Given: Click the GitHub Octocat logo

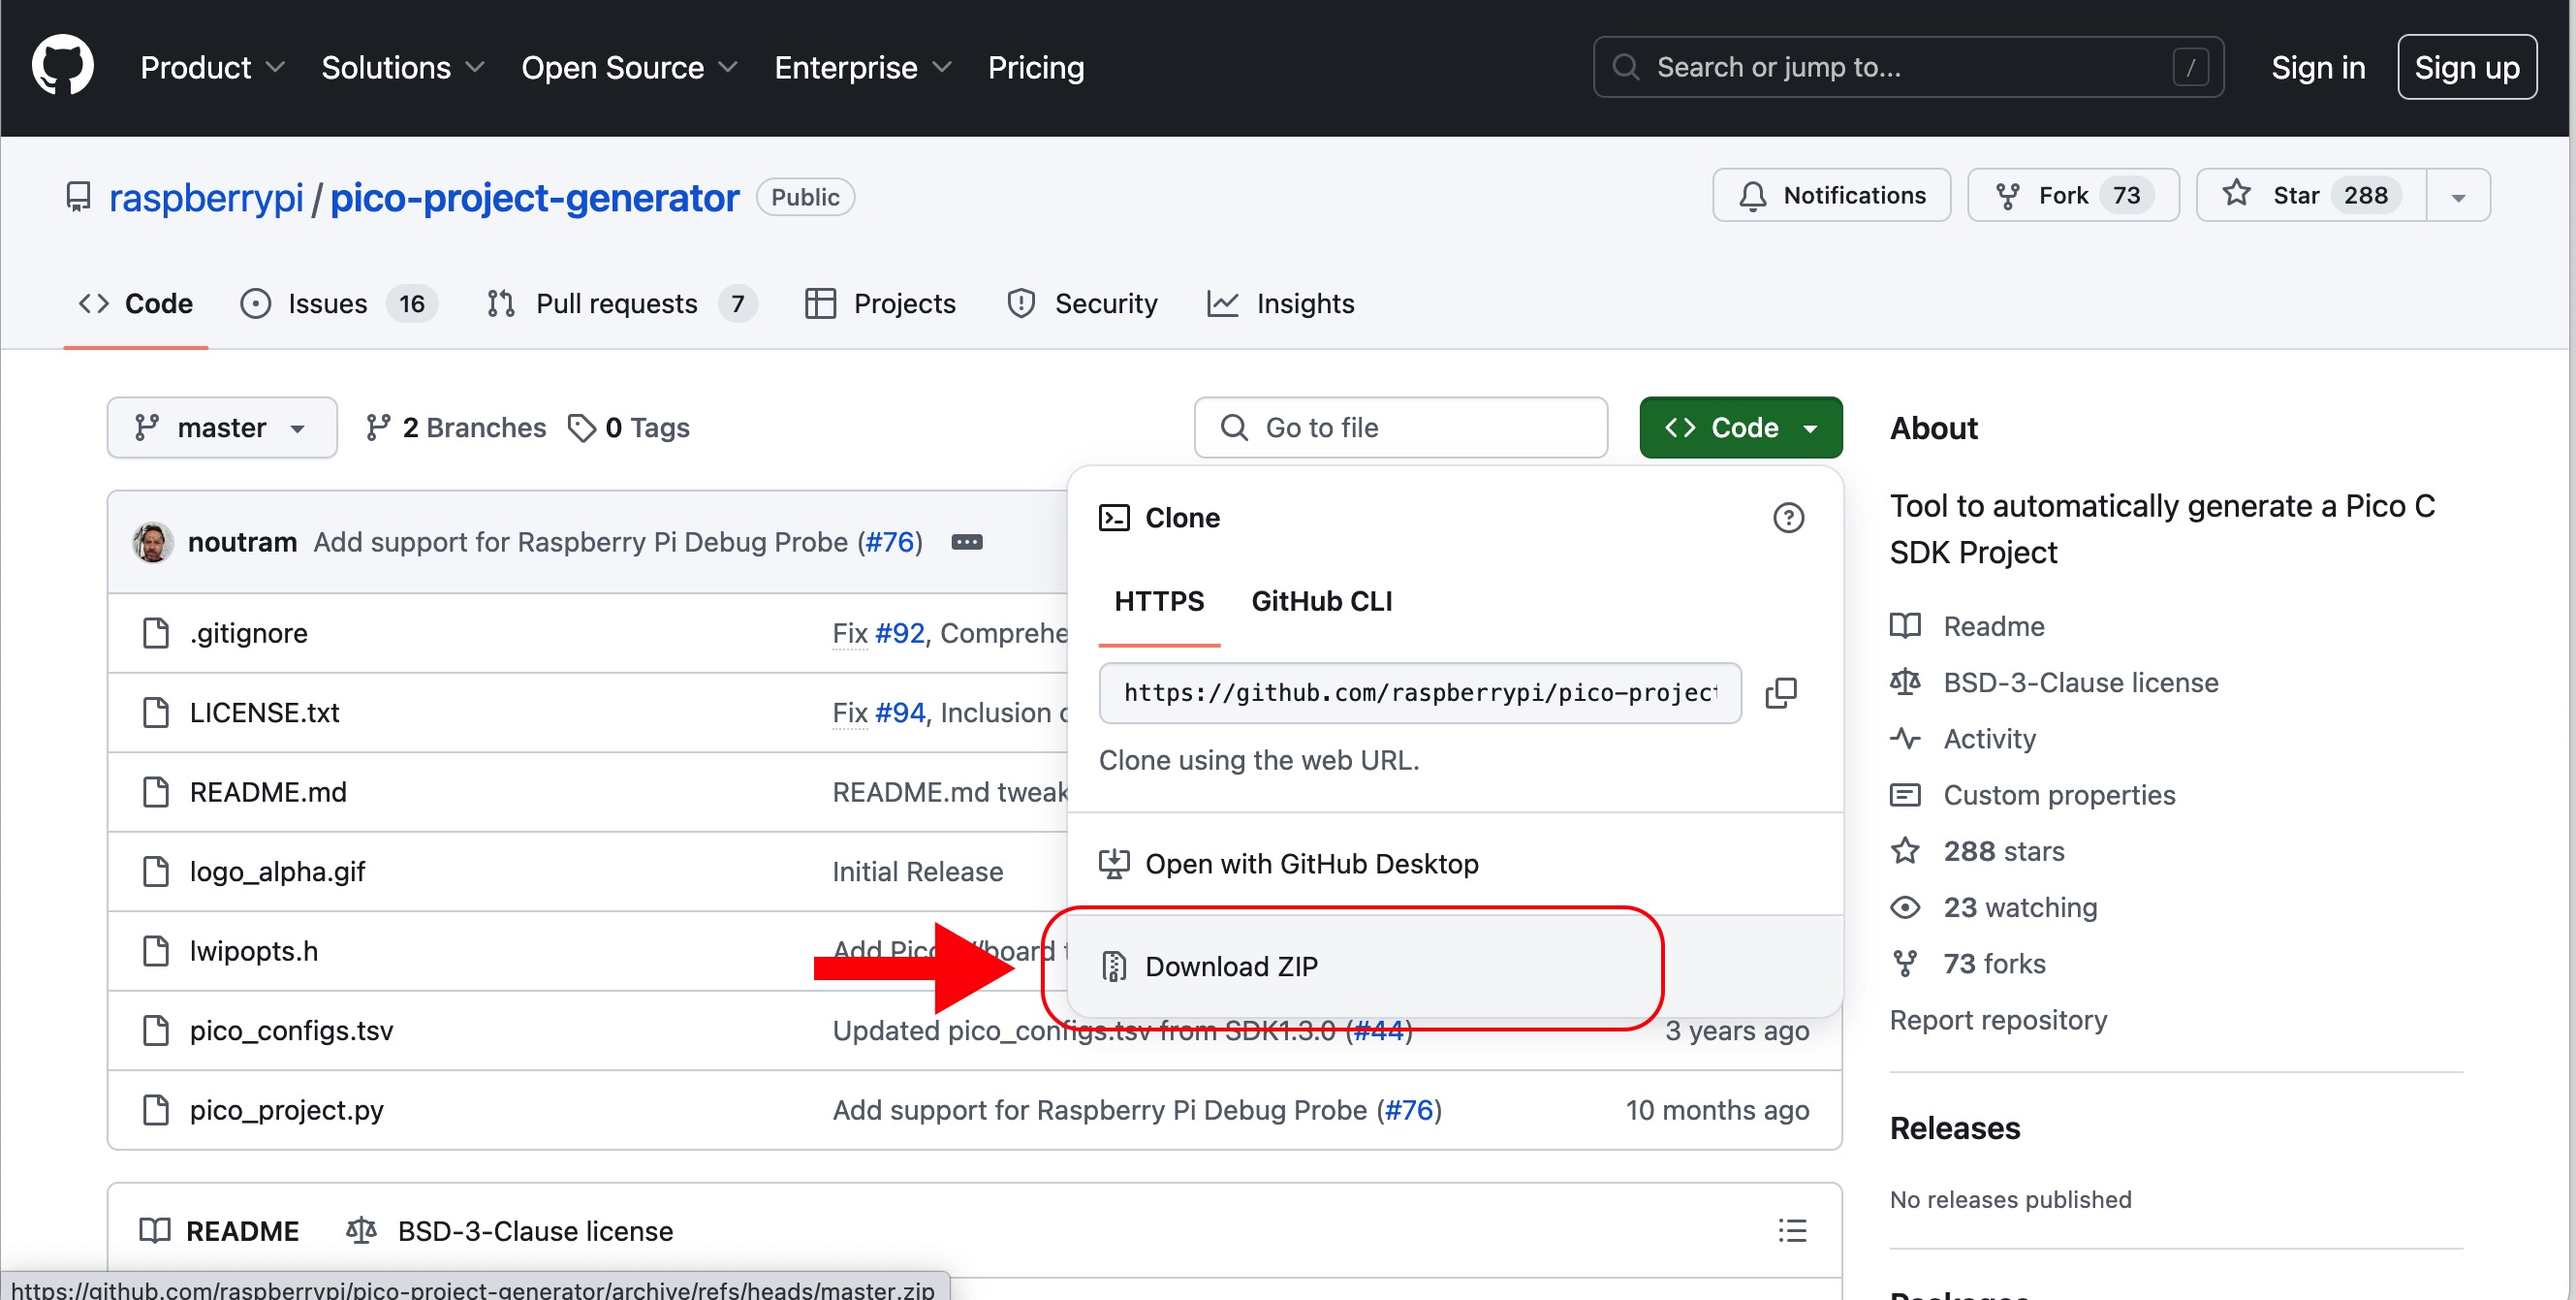Looking at the screenshot, I should 62,66.
